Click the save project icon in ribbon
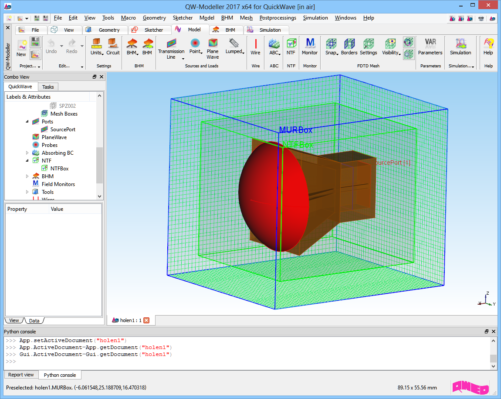This screenshot has width=501, height=399. click(x=35, y=42)
